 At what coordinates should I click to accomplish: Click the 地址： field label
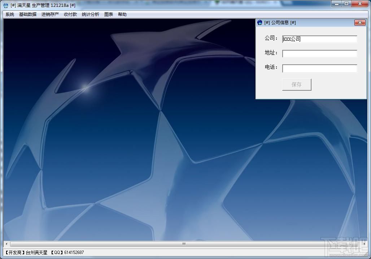tap(271, 52)
